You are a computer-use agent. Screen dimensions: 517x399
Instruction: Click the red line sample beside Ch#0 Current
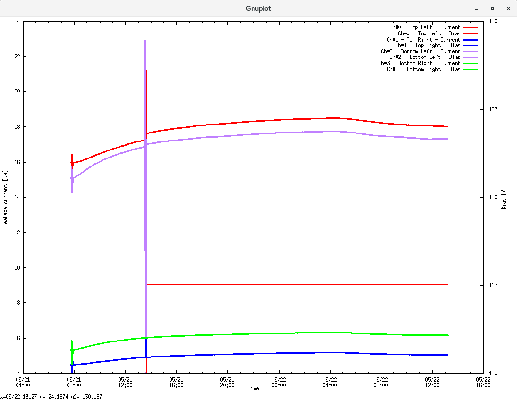[470, 27]
